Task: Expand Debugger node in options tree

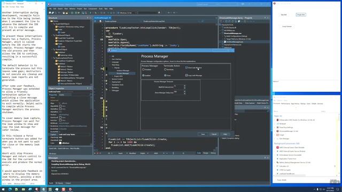Action: click(x=110, y=90)
